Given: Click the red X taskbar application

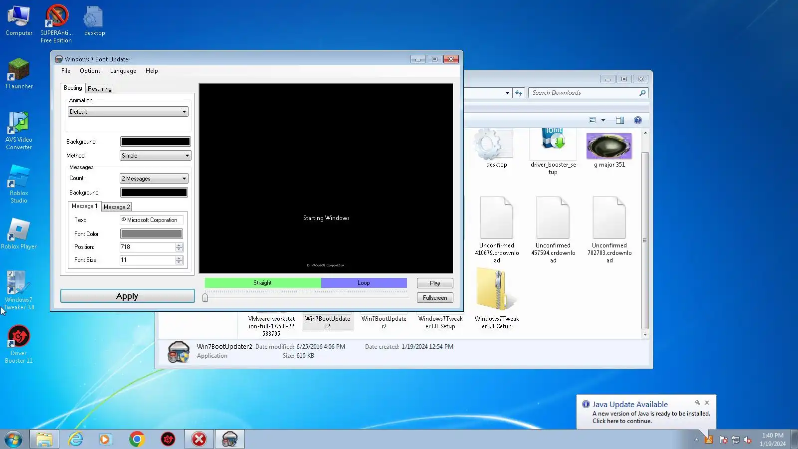Looking at the screenshot, I should (x=199, y=440).
